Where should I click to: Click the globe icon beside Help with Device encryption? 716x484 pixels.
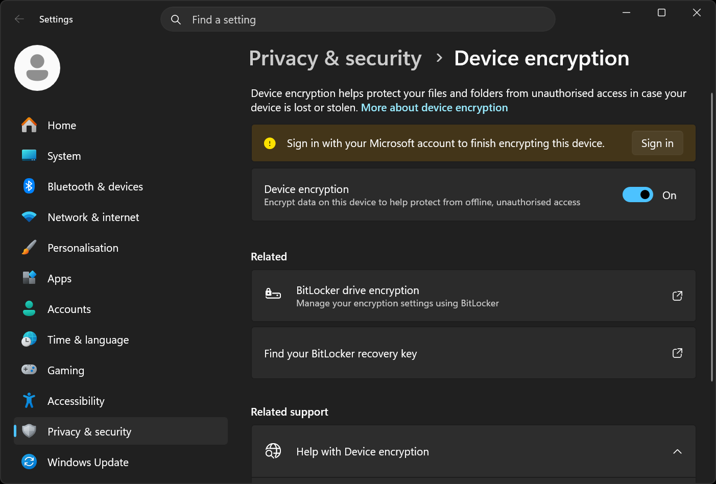click(x=273, y=451)
